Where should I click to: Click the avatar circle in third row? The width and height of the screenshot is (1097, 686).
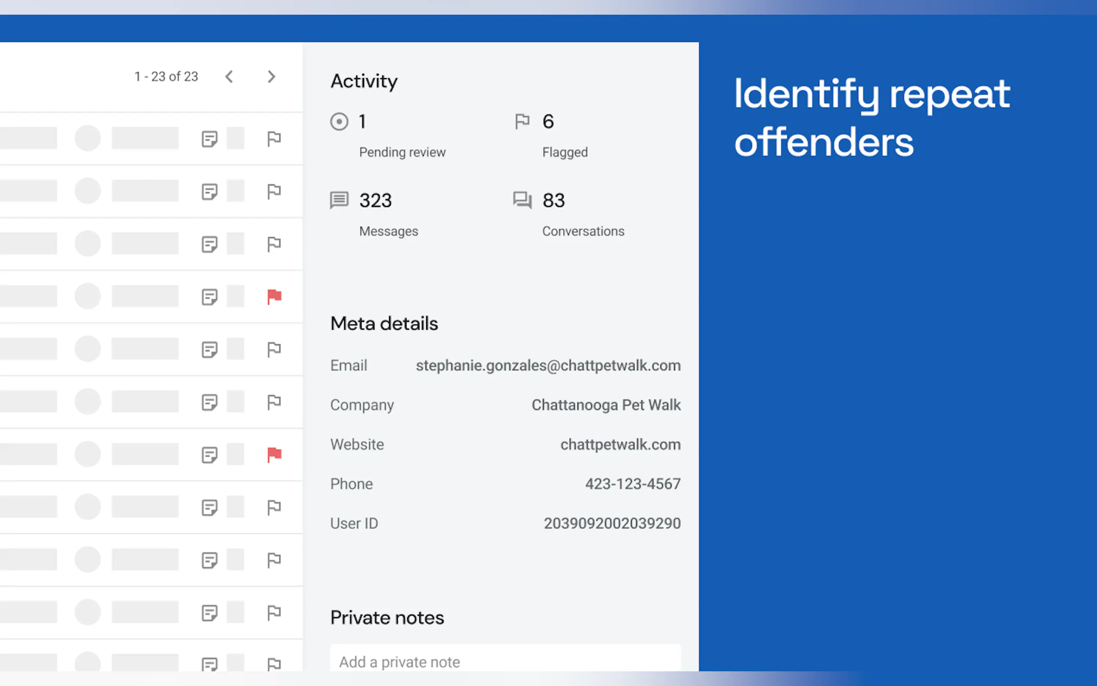(x=88, y=244)
